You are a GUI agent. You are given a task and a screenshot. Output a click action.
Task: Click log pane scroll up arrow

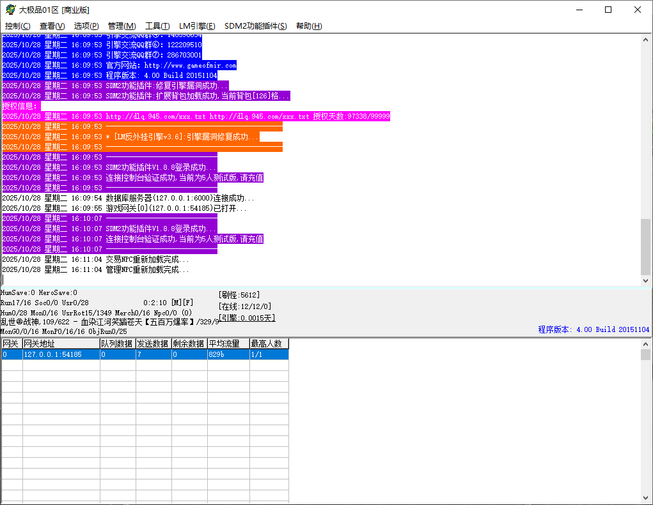tap(646, 40)
